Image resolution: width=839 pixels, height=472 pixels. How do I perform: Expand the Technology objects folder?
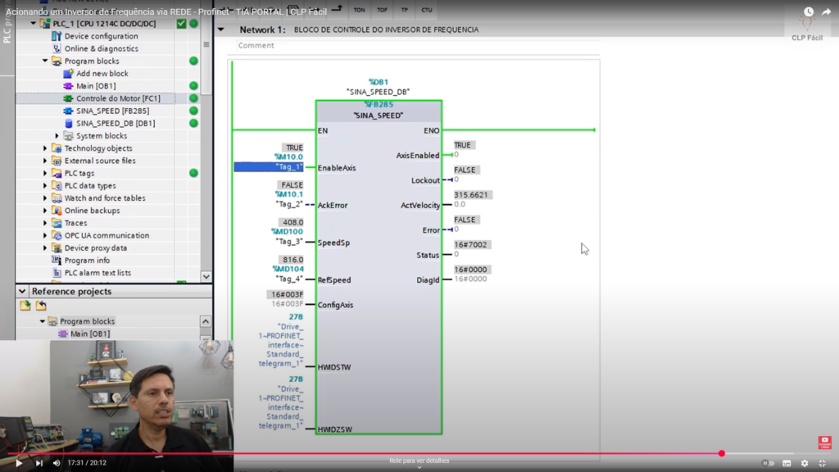point(45,148)
